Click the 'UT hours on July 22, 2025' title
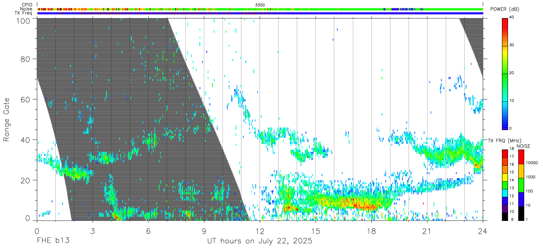The width and height of the screenshot is (543, 250). [x=260, y=241]
